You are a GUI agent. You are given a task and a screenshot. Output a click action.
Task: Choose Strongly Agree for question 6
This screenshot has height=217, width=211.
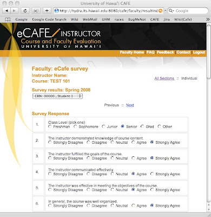coord(152,206)
